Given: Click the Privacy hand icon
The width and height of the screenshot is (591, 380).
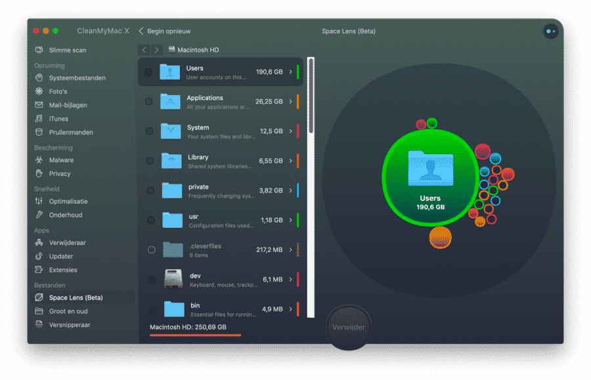Looking at the screenshot, I should (x=39, y=173).
